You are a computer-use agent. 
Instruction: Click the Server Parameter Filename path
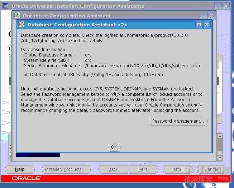142,66
